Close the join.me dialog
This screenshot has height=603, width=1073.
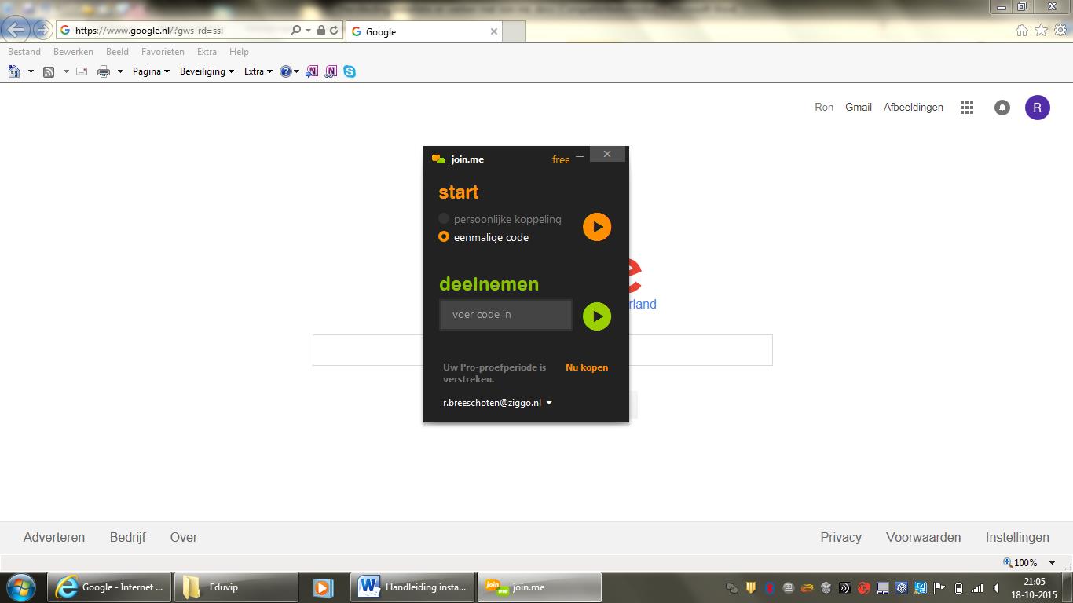coord(607,154)
